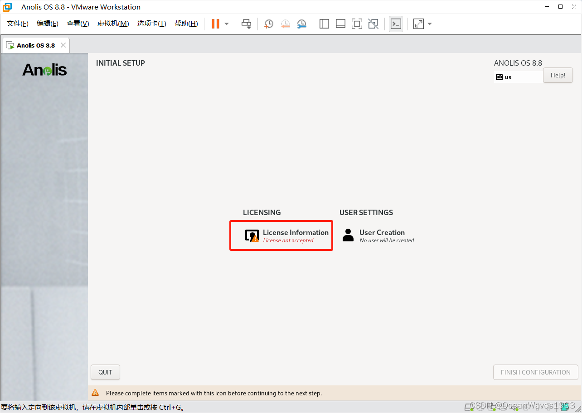The width and height of the screenshot is (582, 413).
Task: Enter full screen mode from the toolbar
Action: click(x=357, y=24)
